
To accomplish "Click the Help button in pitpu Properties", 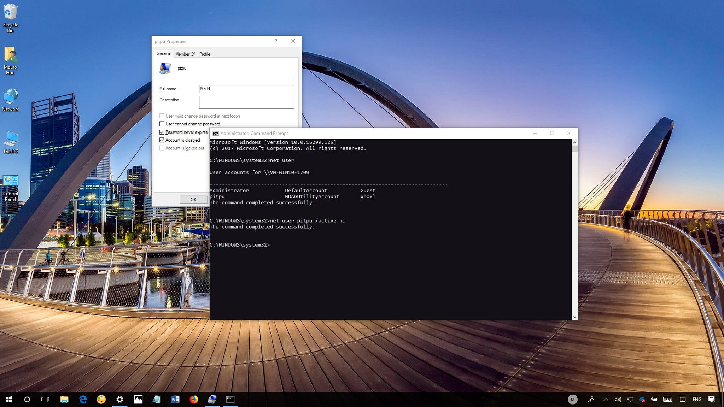I will click(x=276, y=41).
